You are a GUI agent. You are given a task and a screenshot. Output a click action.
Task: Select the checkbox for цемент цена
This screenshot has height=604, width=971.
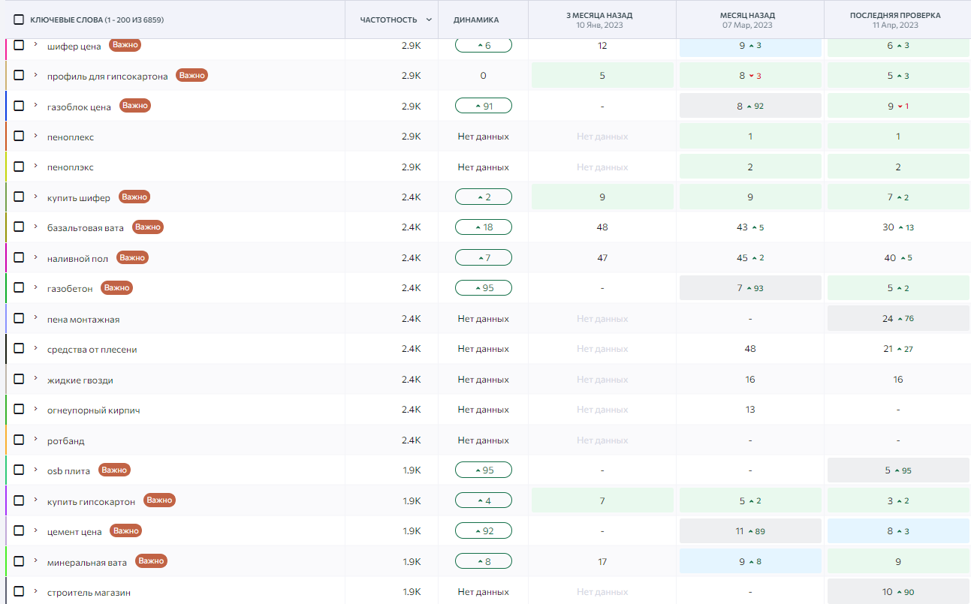[x=19, y=530]
